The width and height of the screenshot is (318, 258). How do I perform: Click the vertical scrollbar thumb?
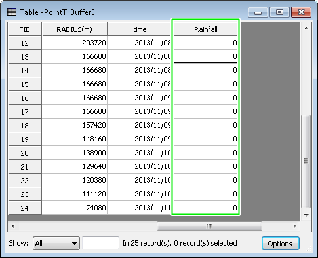point(306,161)
